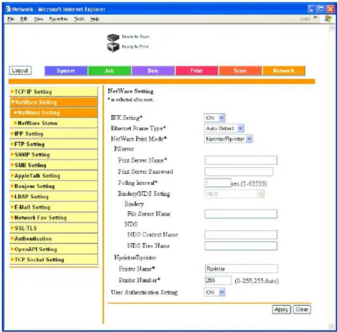Maximize the Internet Explorer window

coord(321,9)
